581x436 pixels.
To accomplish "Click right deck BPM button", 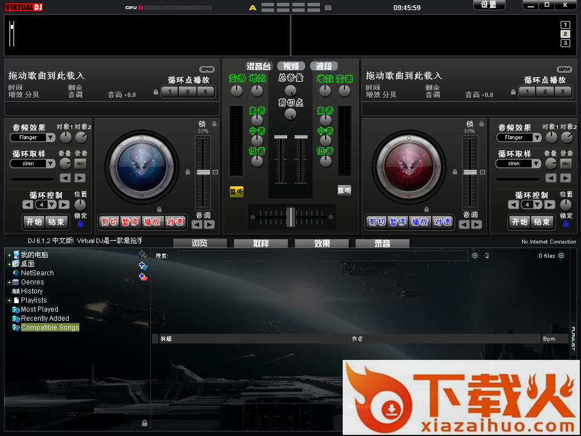I will point(565,69).
